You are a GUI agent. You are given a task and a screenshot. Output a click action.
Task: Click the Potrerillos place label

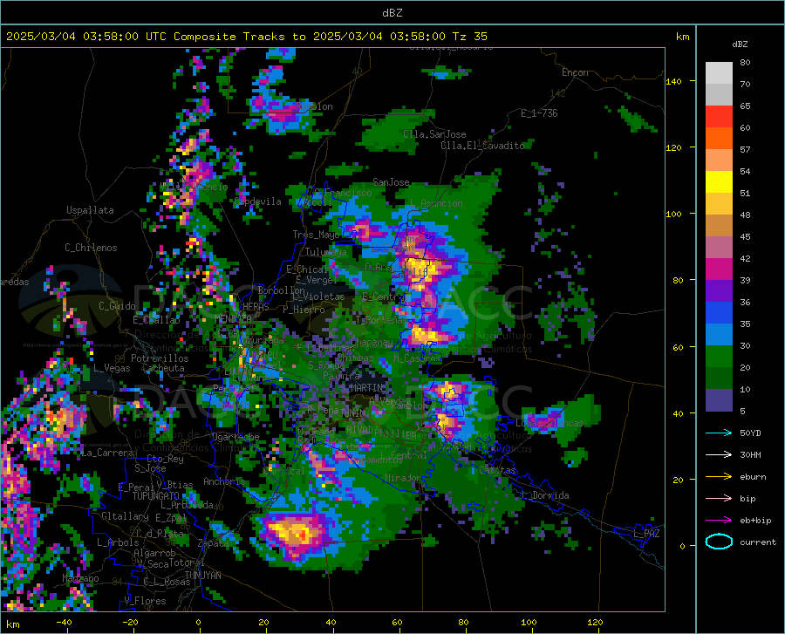coord(160,358)
